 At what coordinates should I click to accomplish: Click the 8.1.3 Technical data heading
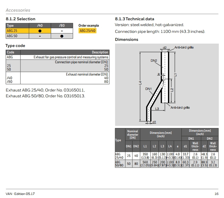pos(134,19)
